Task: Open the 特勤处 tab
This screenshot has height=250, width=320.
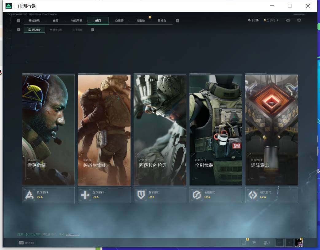Action: 141,21
